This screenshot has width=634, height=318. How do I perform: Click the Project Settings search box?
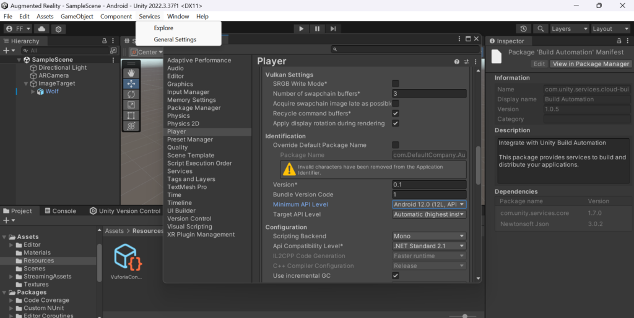tap(405, 49)
